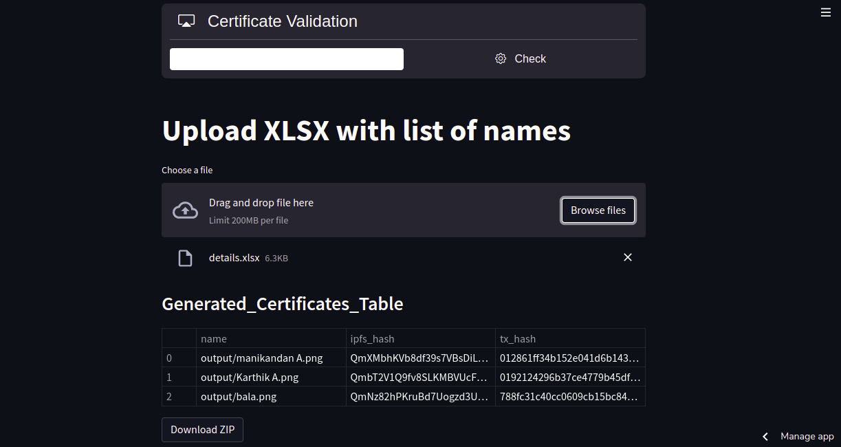
Task: Select cell output/manikandan A.png
Action: 271,358
